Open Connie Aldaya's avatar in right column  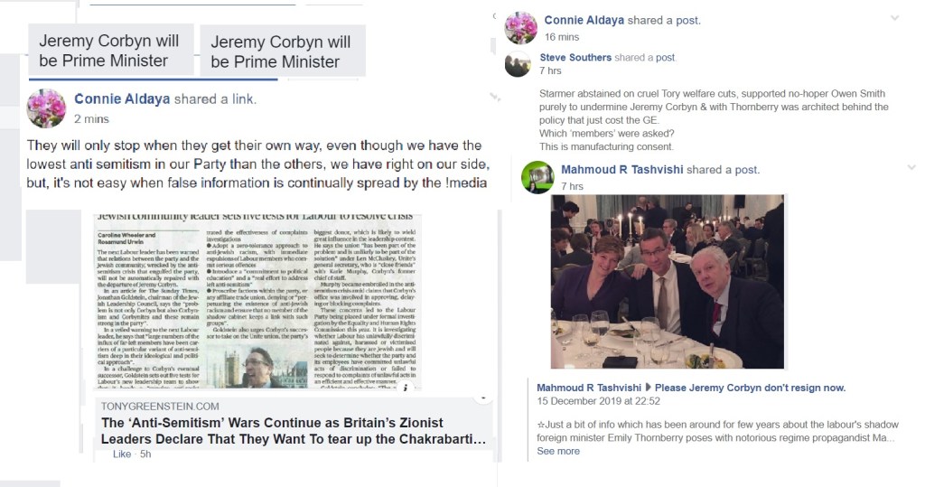click(x=521, y=28)
